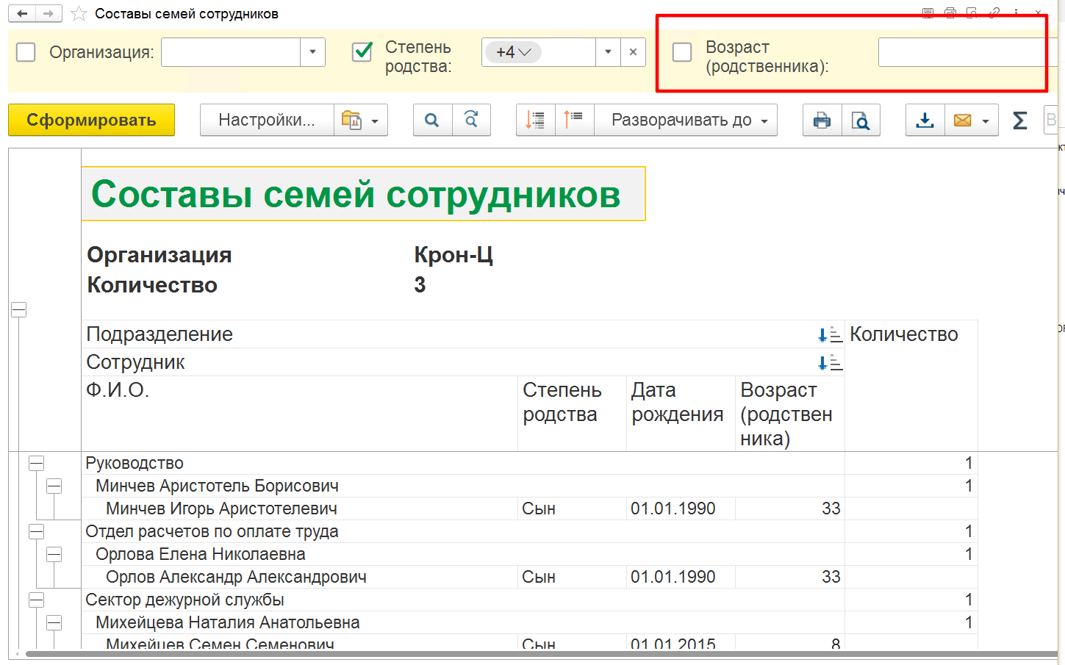Save report with download arrow icon
The image size is (1065, 665).
[x=925, y=121]
